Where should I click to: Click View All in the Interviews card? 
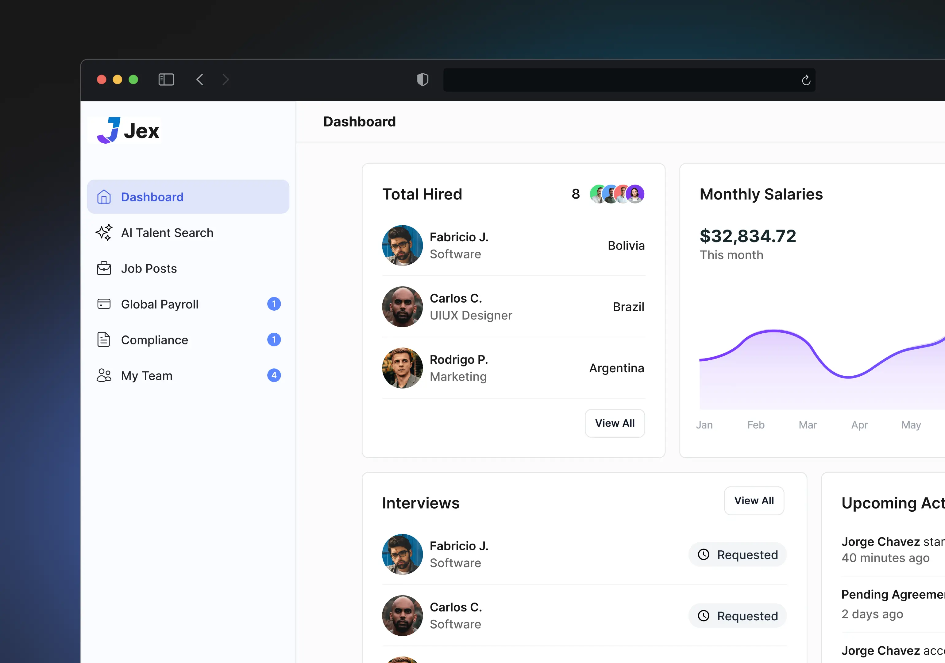(x=754, y=500)
